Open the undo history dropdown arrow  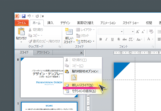pos(33,16)
